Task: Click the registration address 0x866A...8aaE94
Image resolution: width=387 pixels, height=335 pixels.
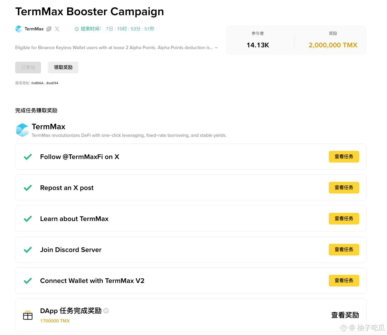Action: pyautogui.click(x=45, y=83)
